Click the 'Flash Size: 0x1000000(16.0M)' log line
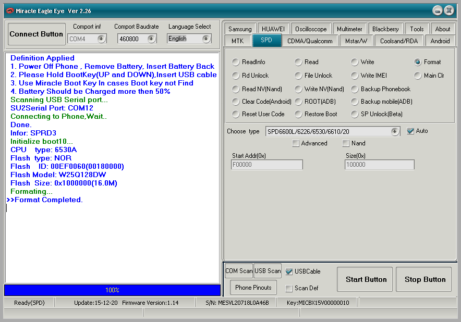This screenshot has width=461, height=322. click(64, 183)
